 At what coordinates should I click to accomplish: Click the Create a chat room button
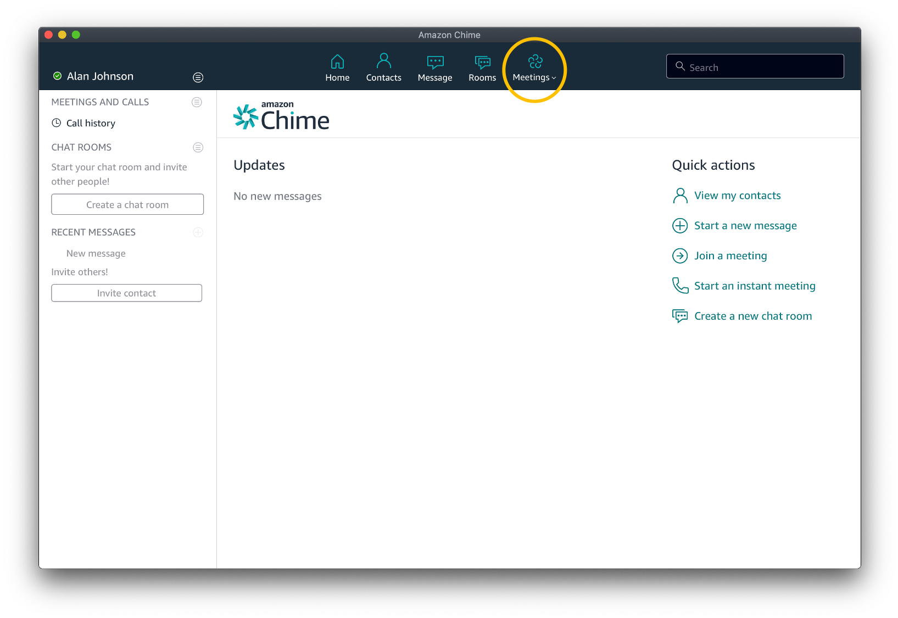coord(127,204)
